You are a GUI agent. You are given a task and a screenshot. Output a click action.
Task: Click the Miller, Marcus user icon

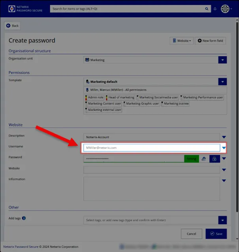pyautogui.click(x=87, y=90)
